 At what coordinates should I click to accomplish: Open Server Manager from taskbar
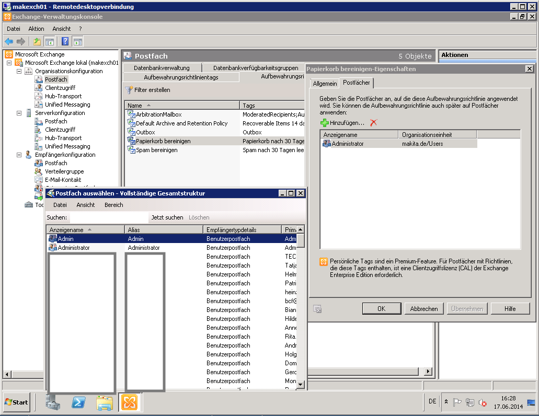pyautogui.click(x=53, y=402)
